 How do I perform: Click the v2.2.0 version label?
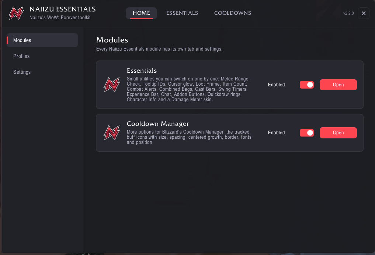(x=348, y=13)
